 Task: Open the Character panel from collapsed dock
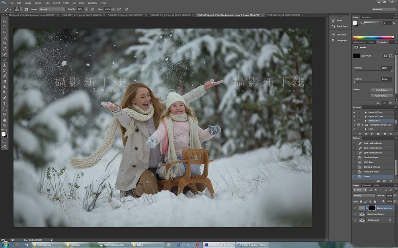pos(339,35)
